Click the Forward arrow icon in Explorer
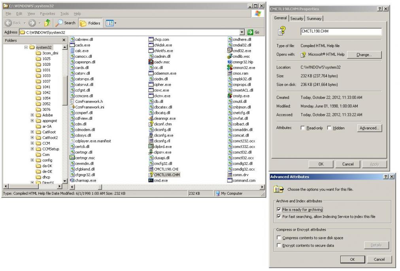 pos(32,23)
